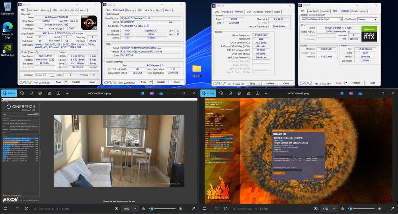
Task: Share the 000FURMARK.png image
Action: point(248,93)
